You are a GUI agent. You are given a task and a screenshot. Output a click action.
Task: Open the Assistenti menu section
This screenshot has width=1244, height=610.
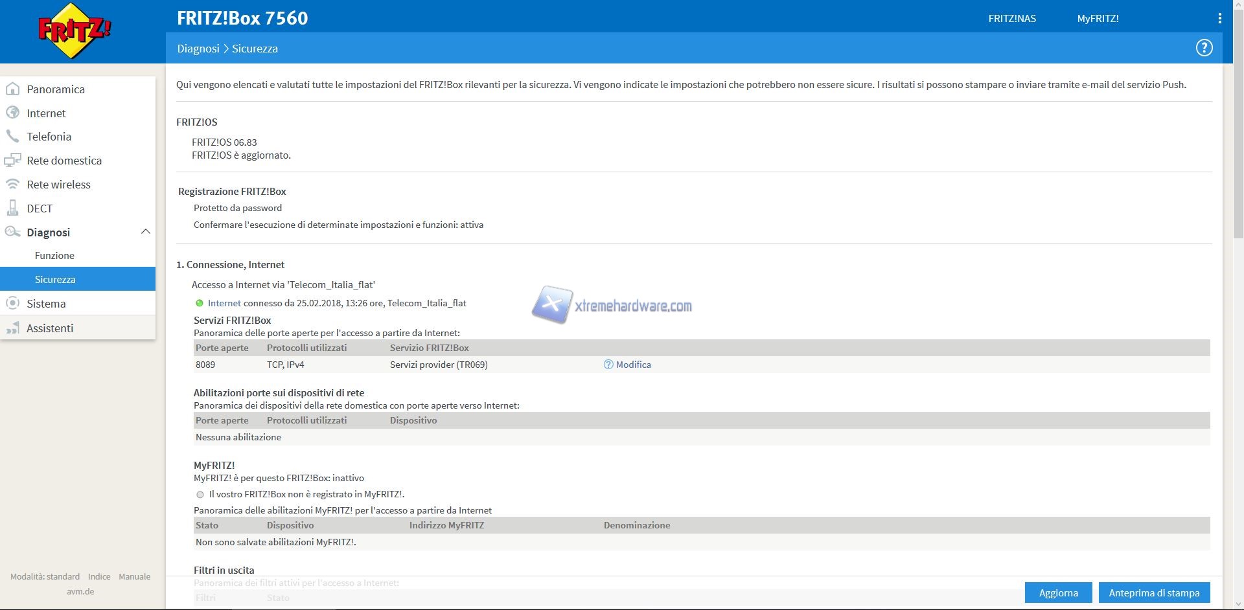(50, 328)
